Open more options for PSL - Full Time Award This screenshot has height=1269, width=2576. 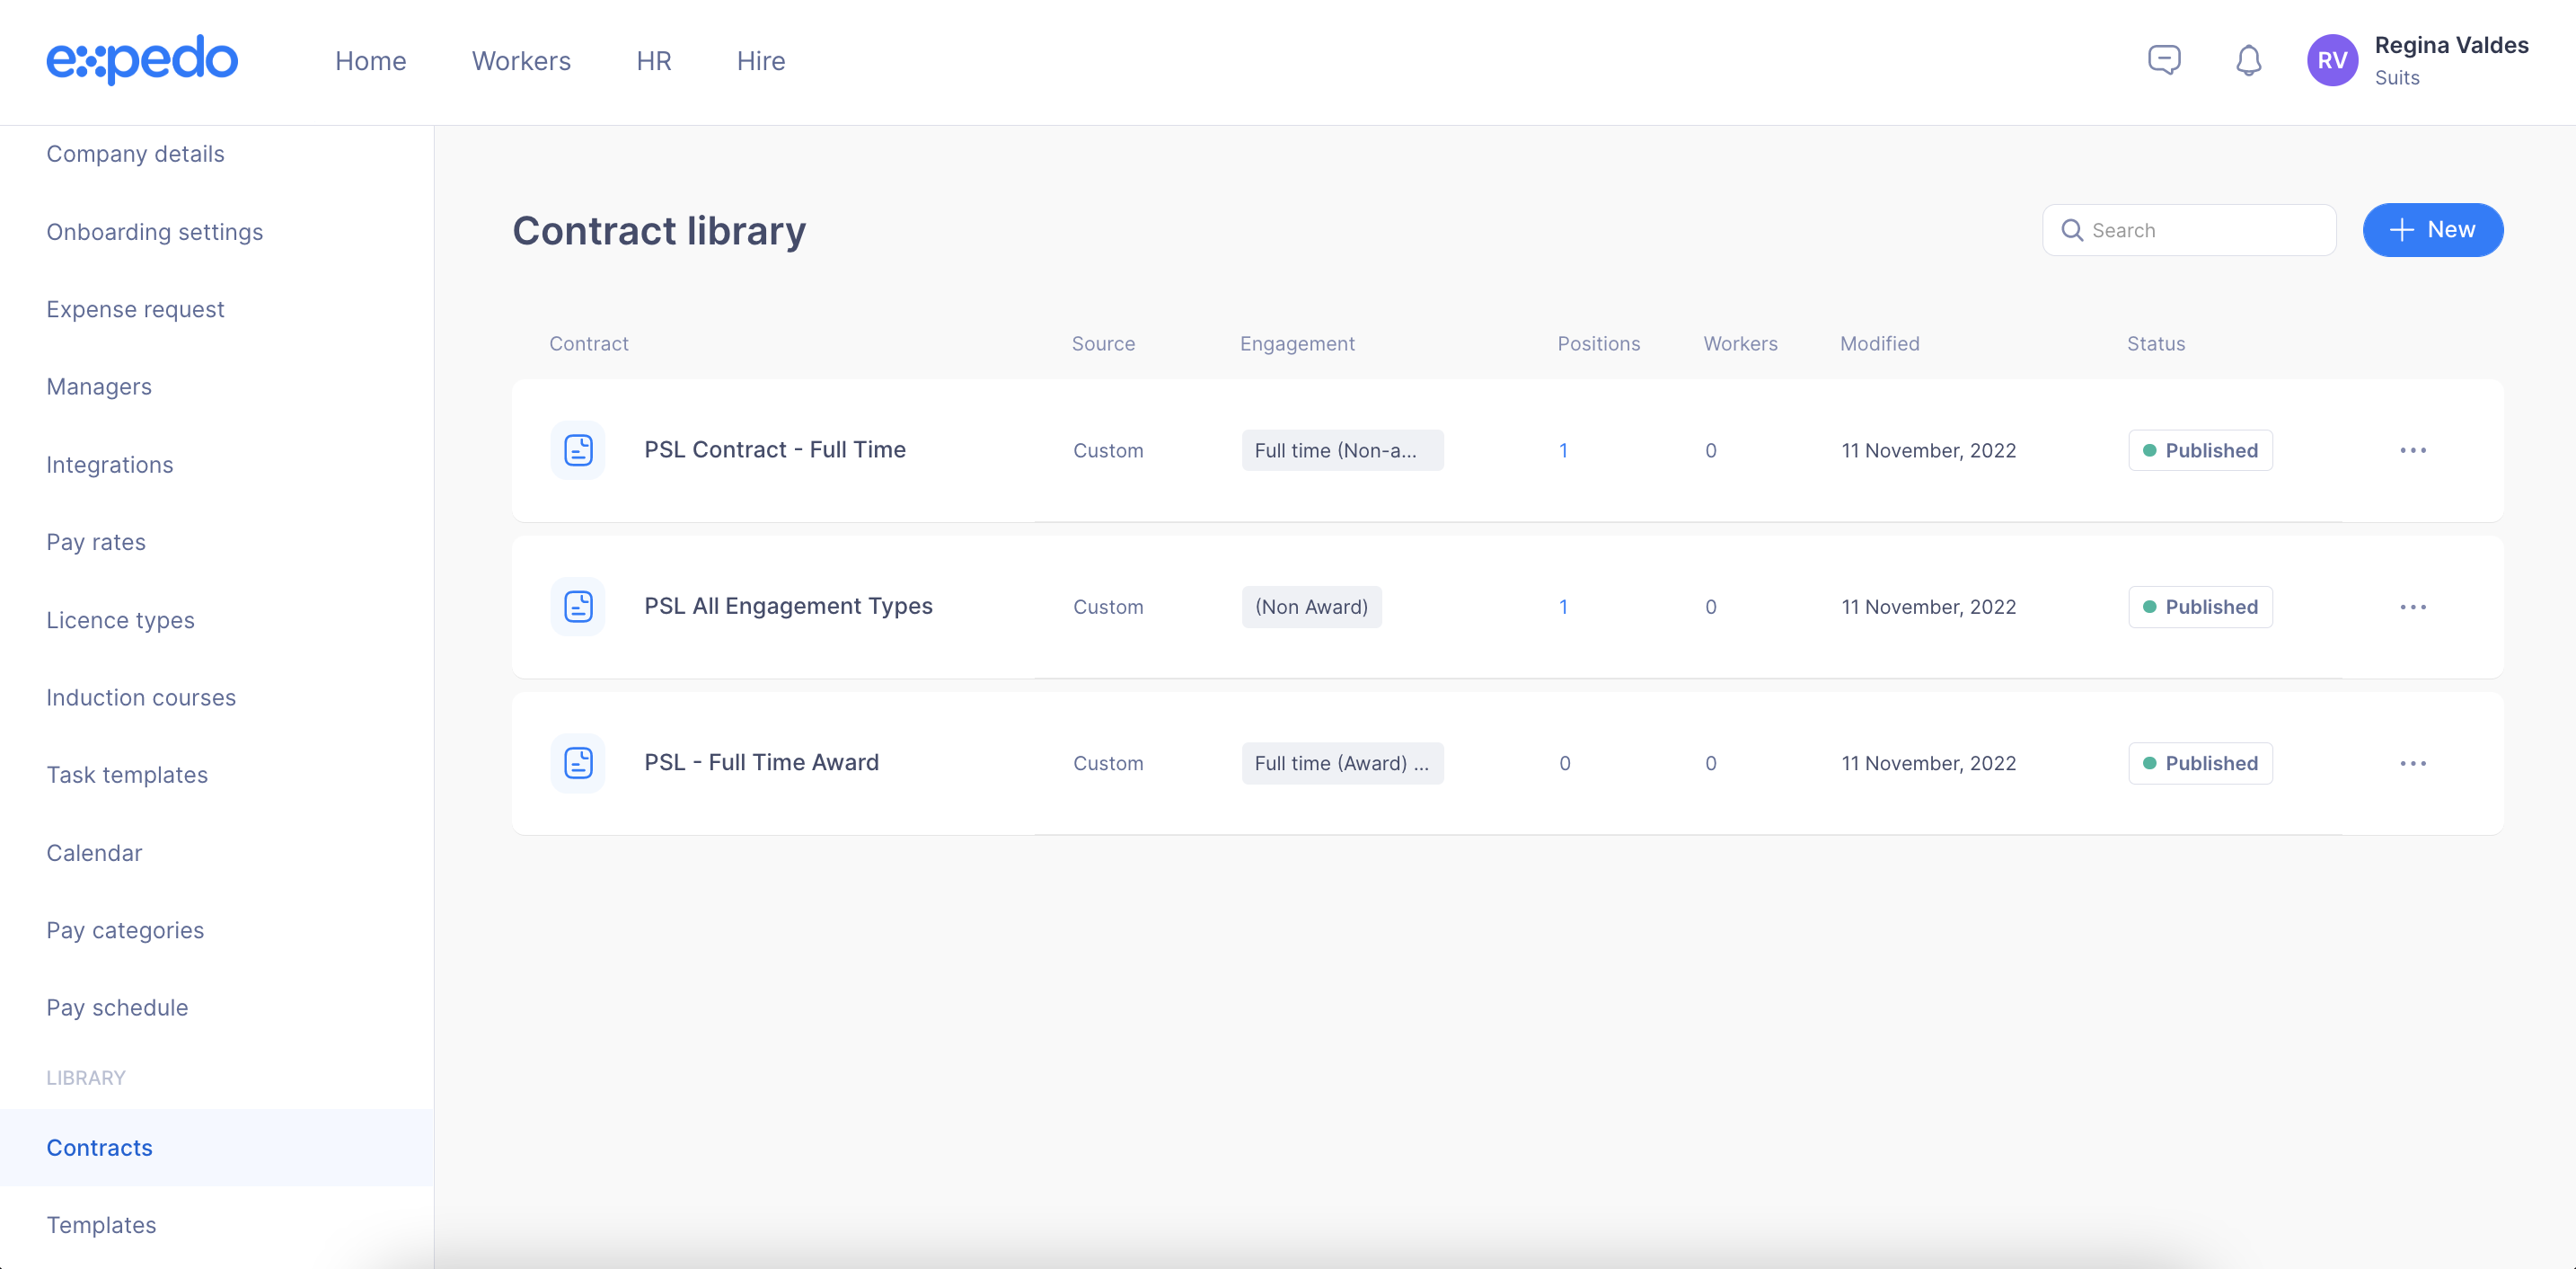(2412, 763)
